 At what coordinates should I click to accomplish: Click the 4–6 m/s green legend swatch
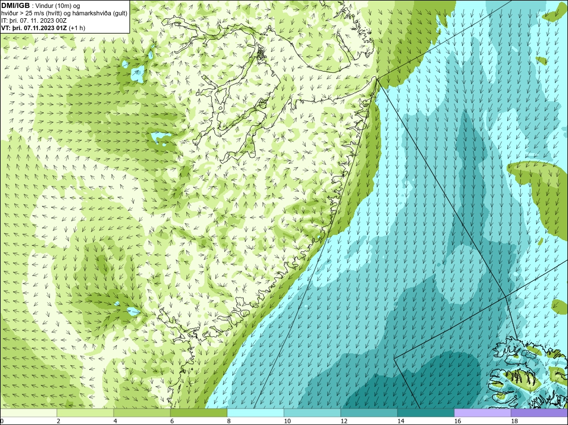[x=142, y=413]
